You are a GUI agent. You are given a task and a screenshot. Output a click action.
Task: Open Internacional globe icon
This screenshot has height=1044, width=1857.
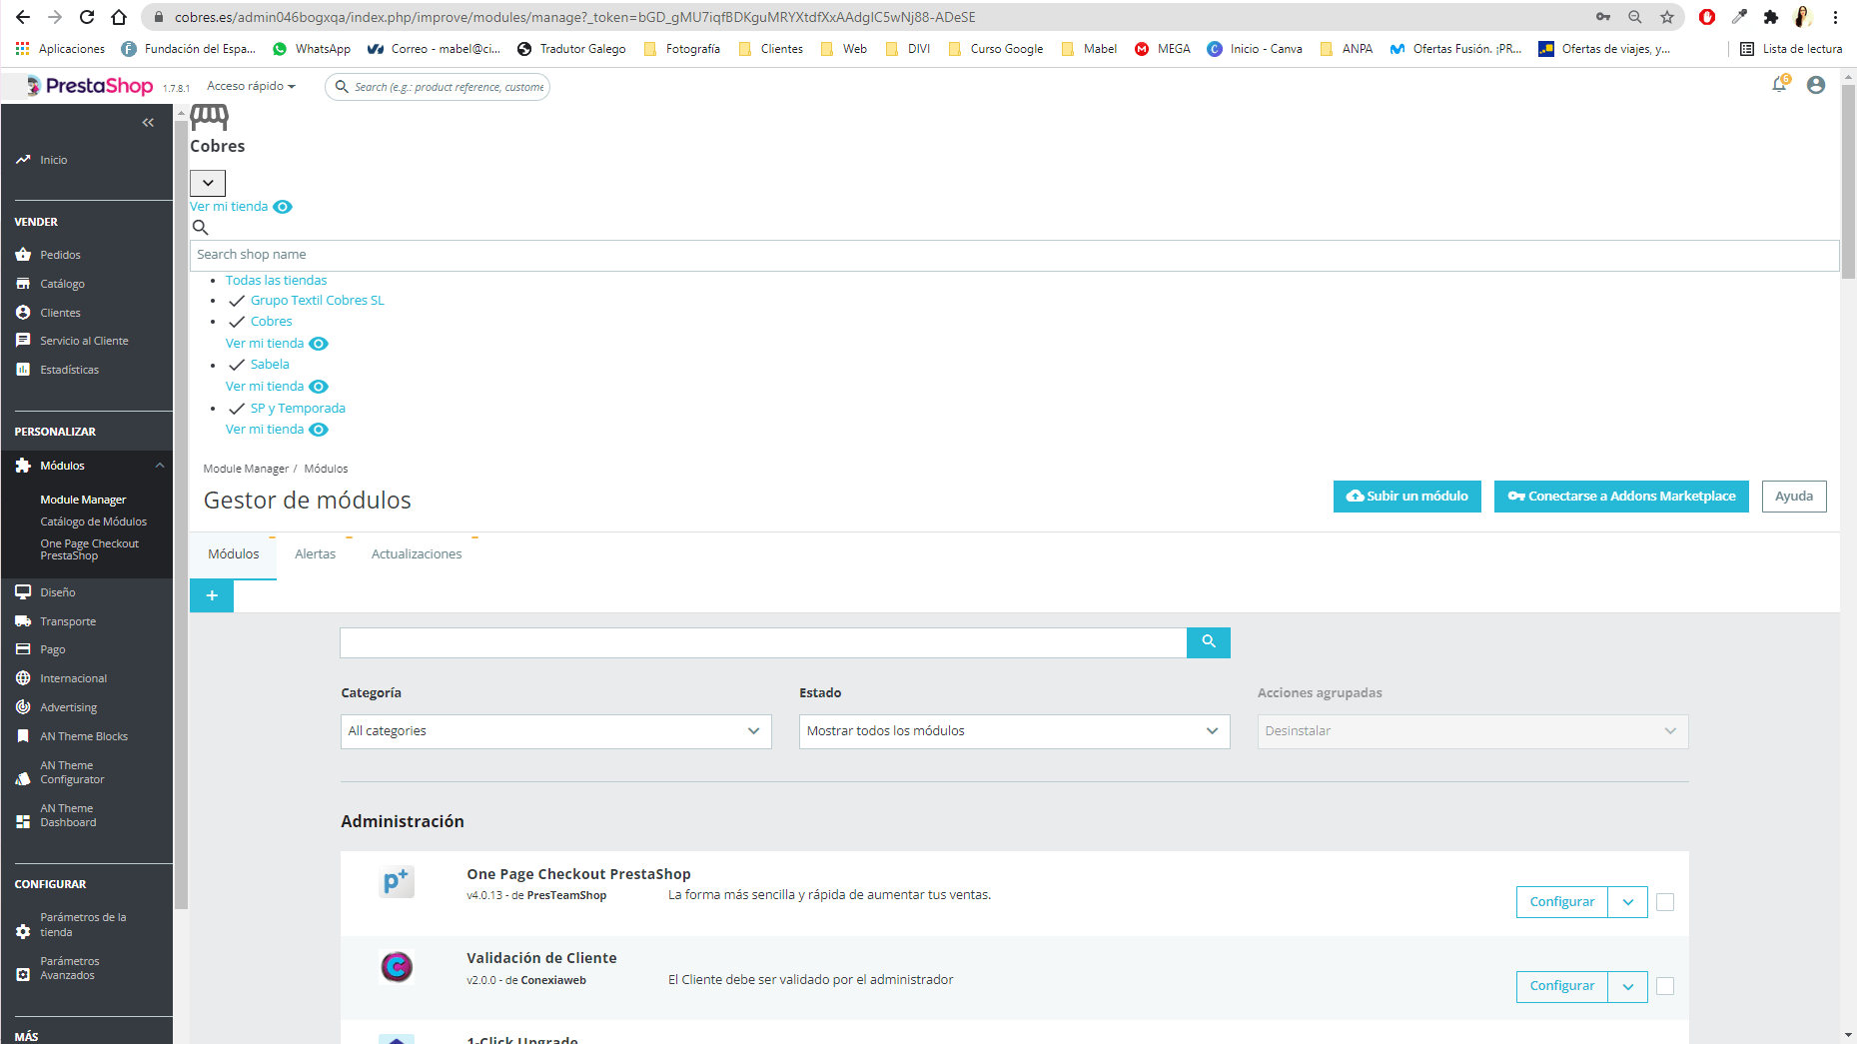click(23, 678)
